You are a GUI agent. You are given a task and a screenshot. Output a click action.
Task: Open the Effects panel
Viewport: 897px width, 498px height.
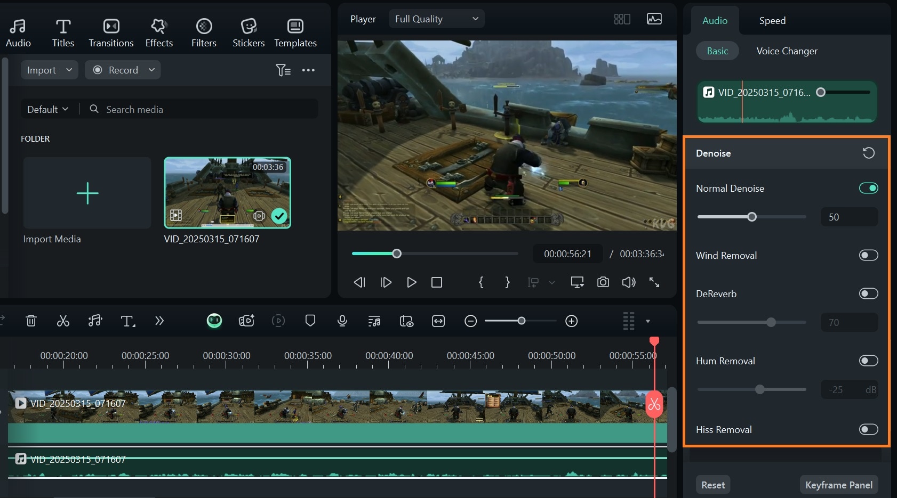(x=159, y=32)
